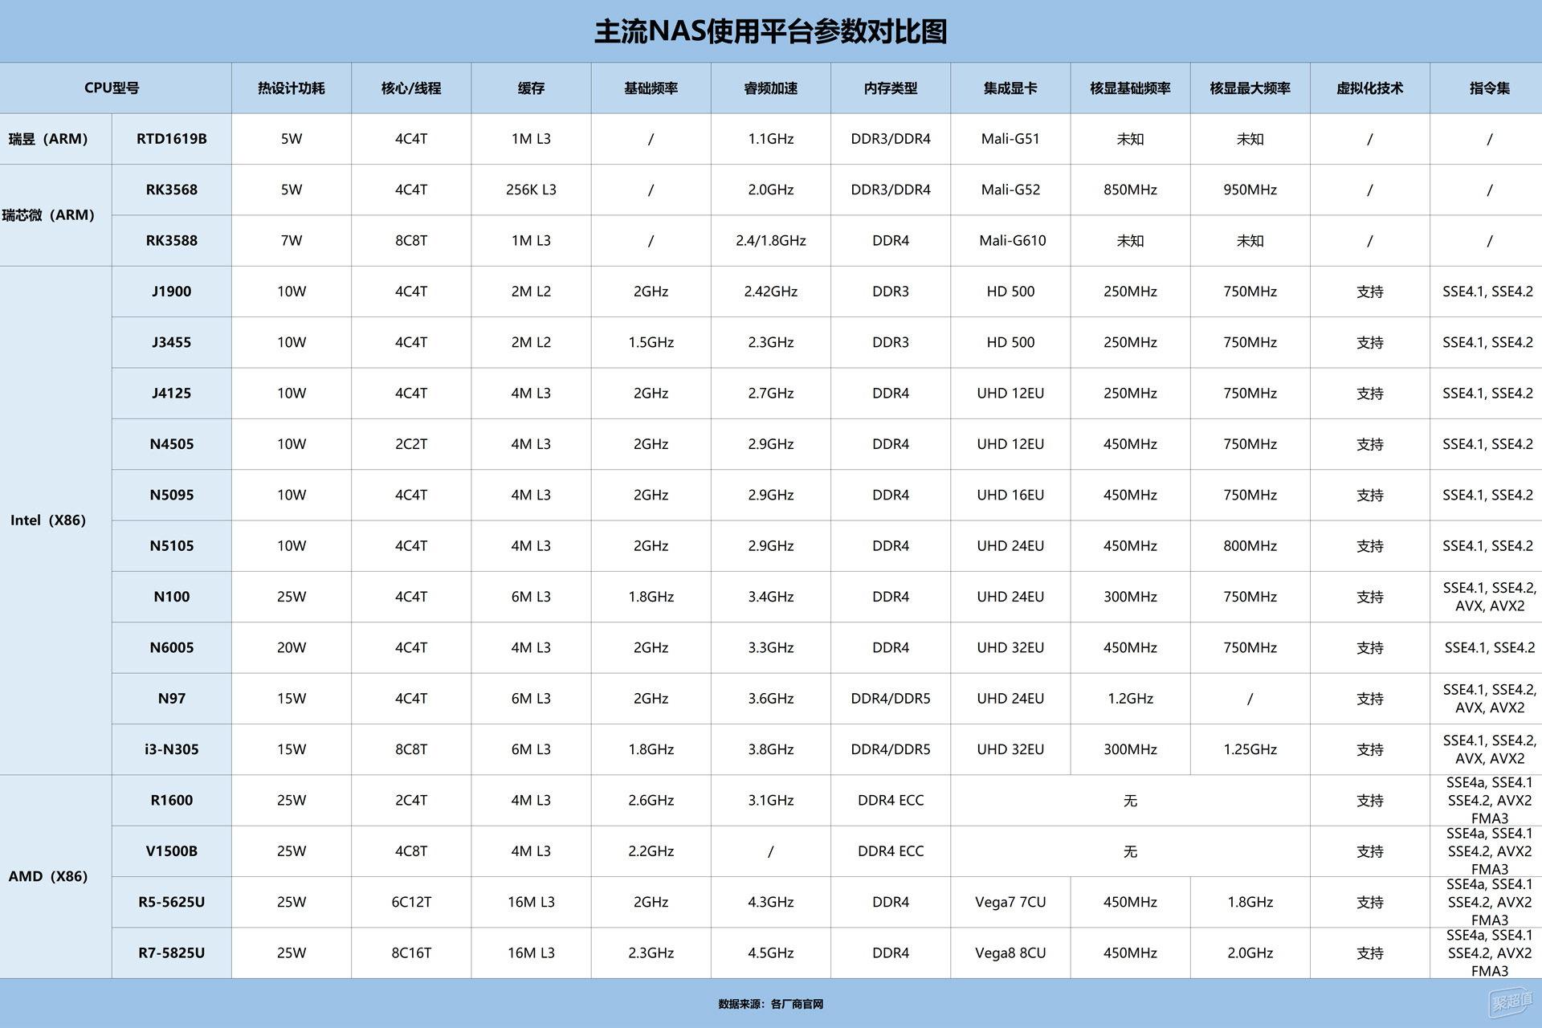Click the Mali-G610 graphics cell
Viewport: 1542px width, 1028px height.
(x=1010, y=240)
